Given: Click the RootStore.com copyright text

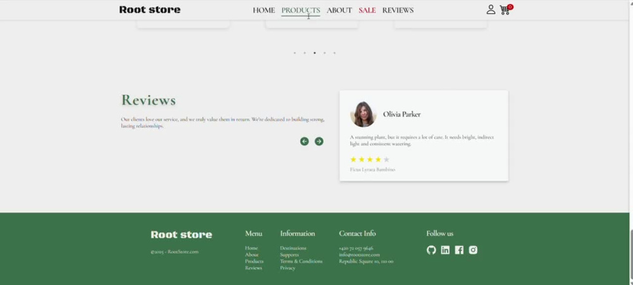Looking at the screenshot, I should [x=175, y=252].
